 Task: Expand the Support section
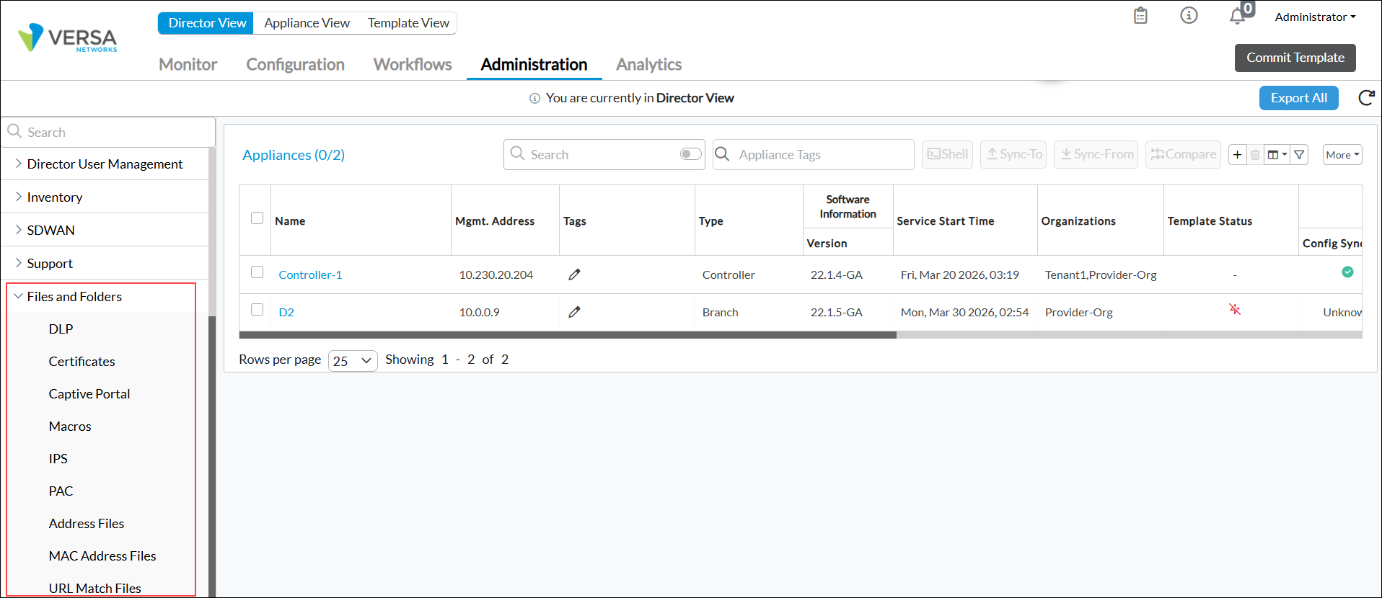pos(105,263)
